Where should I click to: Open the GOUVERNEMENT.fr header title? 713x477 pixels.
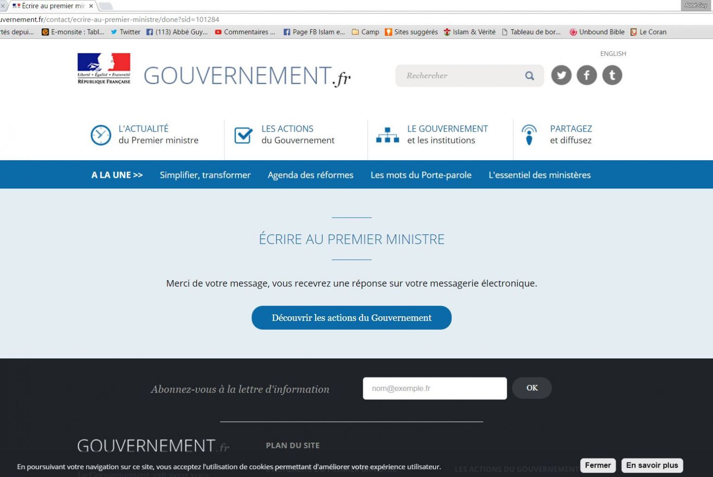point(247,76)
